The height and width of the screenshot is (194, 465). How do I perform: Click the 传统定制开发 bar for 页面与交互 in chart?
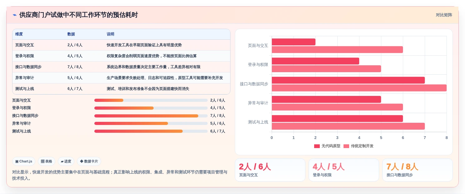(337, 50)
